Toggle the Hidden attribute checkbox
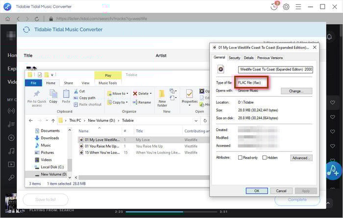343x218 pixels. click(x=265, y=157)
